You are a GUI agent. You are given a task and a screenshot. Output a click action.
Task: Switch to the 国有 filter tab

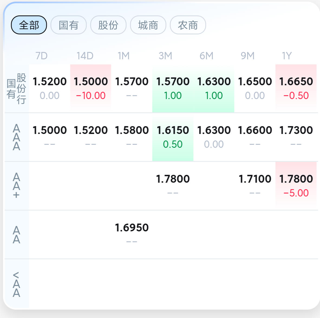click(x=68, y=25)
